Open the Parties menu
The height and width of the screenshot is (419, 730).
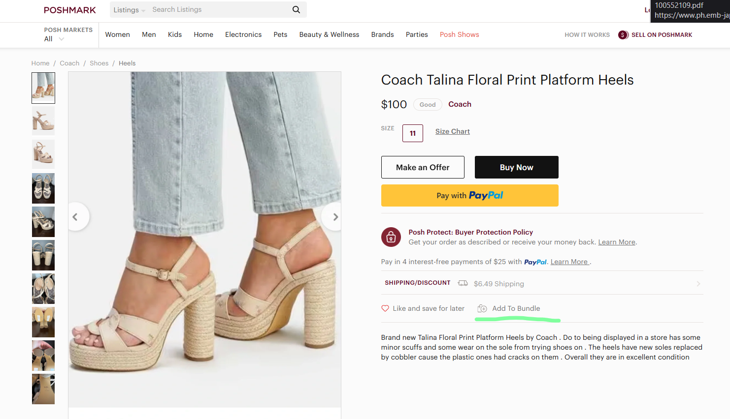click(417, 34)
